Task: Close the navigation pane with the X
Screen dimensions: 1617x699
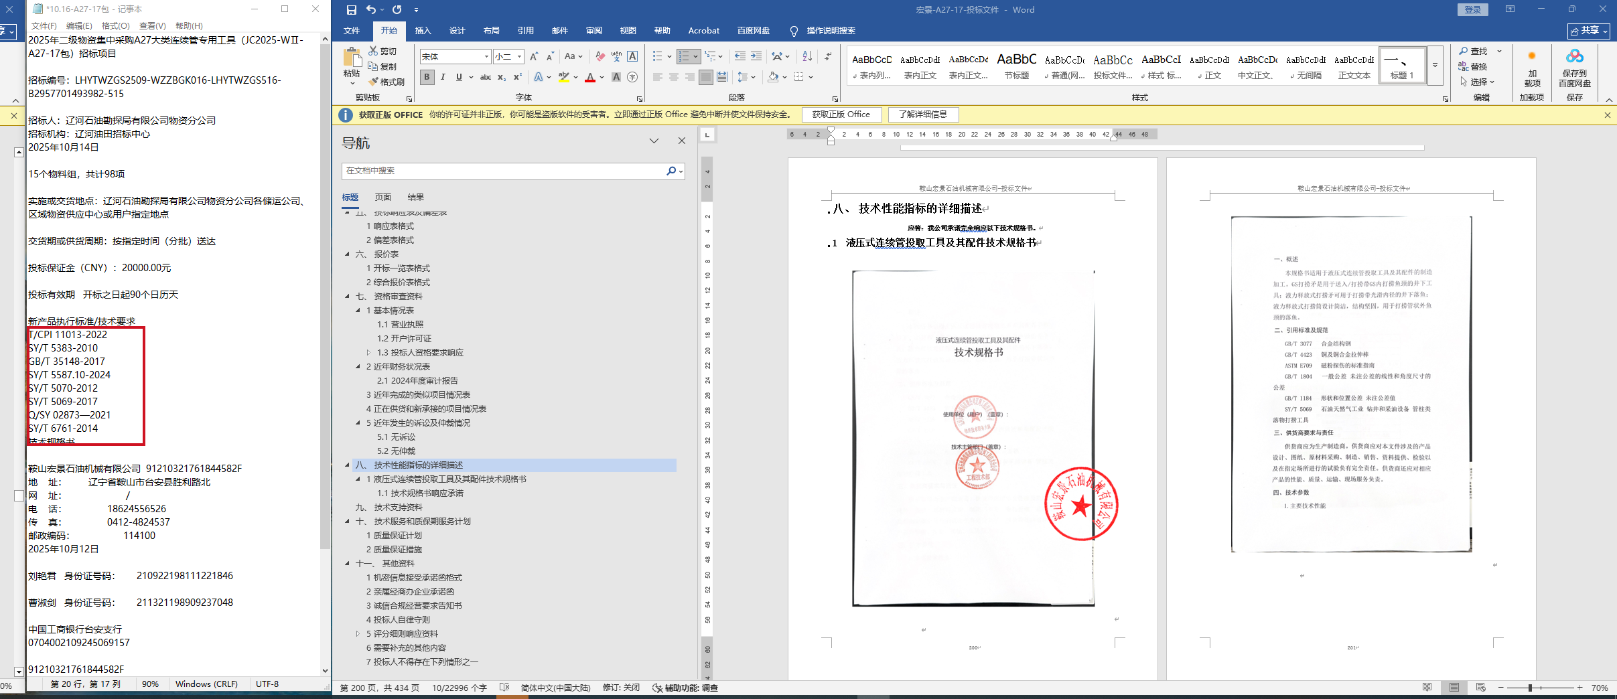Action: tap(682, 141)
